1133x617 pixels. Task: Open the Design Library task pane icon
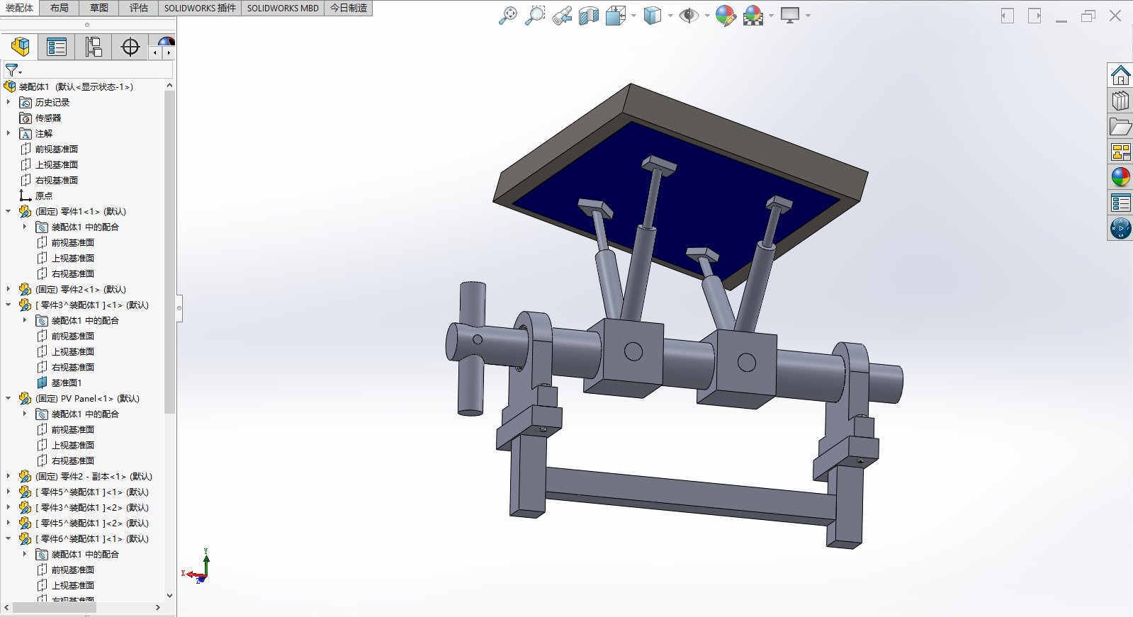click(x=1120, y=101)
